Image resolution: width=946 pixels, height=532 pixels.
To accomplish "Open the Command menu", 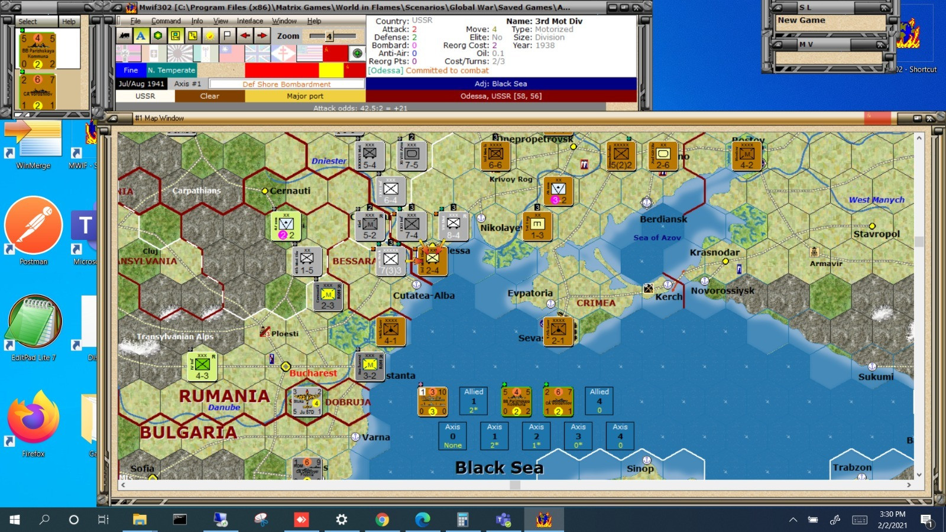I will [x=166, y=21].
